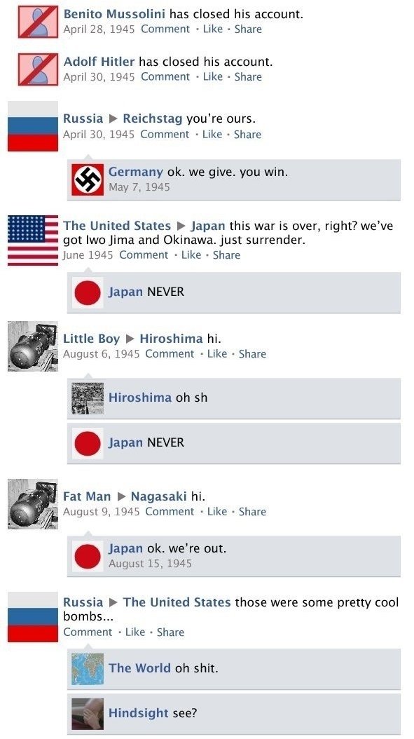
Task: Open the Little Boy bomb profile picture
Action: (x=33, y=346)
